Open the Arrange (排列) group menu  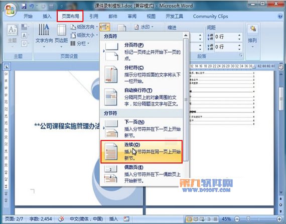point(252,36)
